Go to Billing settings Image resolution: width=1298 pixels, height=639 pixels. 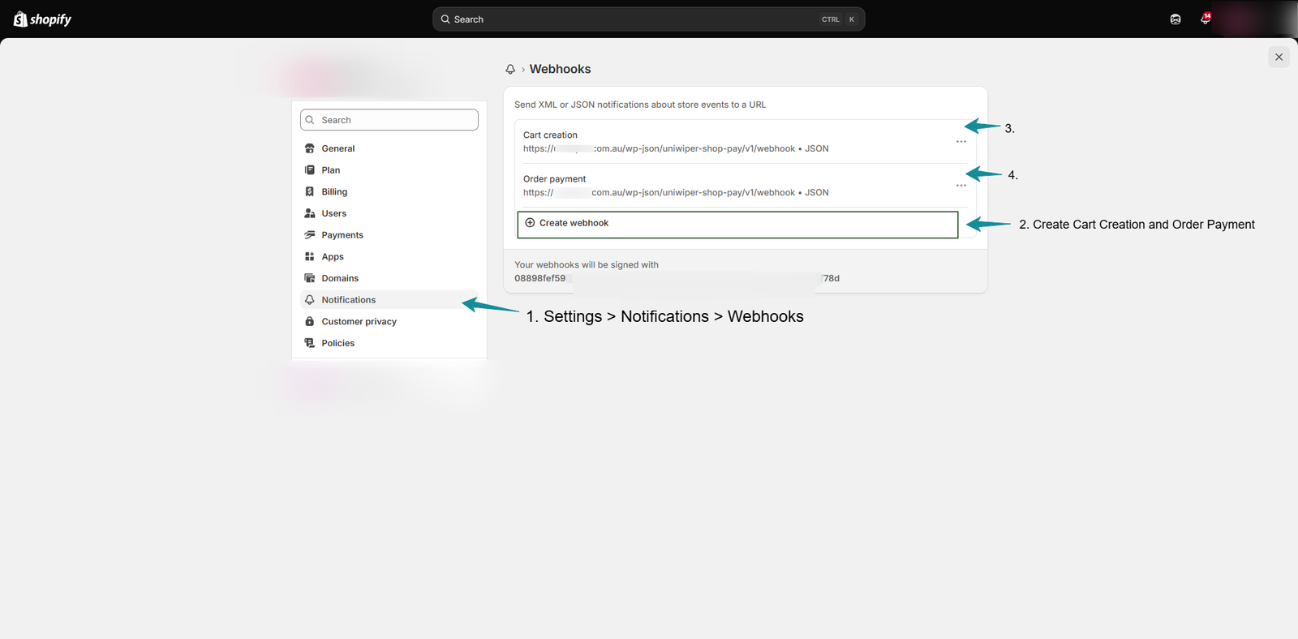point(389,192)
